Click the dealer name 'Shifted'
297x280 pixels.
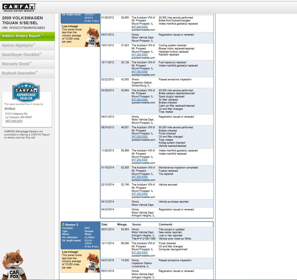click(x=10, y=109)
